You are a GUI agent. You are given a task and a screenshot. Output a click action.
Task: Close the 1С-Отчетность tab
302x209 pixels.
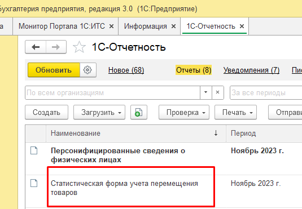242,26
